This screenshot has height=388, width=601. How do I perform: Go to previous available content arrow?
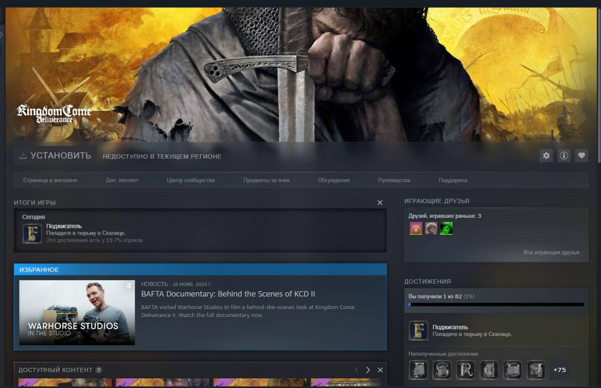(356, 370)
